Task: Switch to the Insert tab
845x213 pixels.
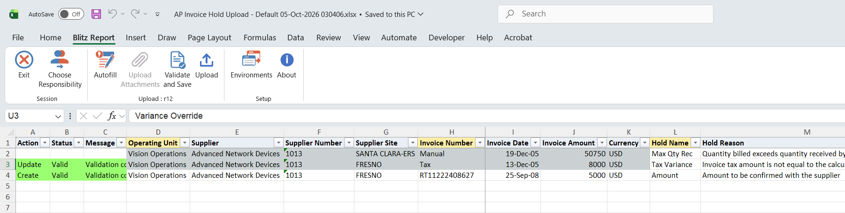Action: point(136,38)
